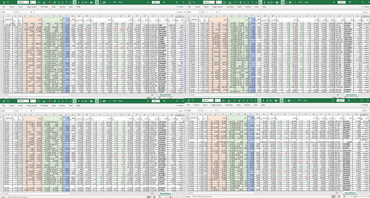Open Borders tool in bottom-right Excel window
This screenshot has width=370, height=198.
223,100
